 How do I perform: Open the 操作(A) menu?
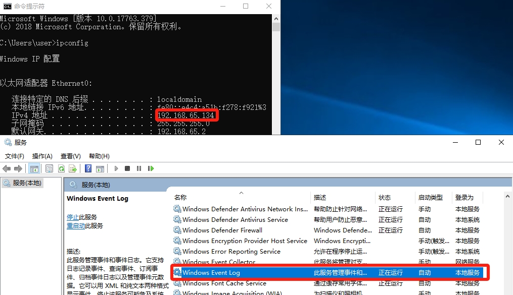pos(42,156)
